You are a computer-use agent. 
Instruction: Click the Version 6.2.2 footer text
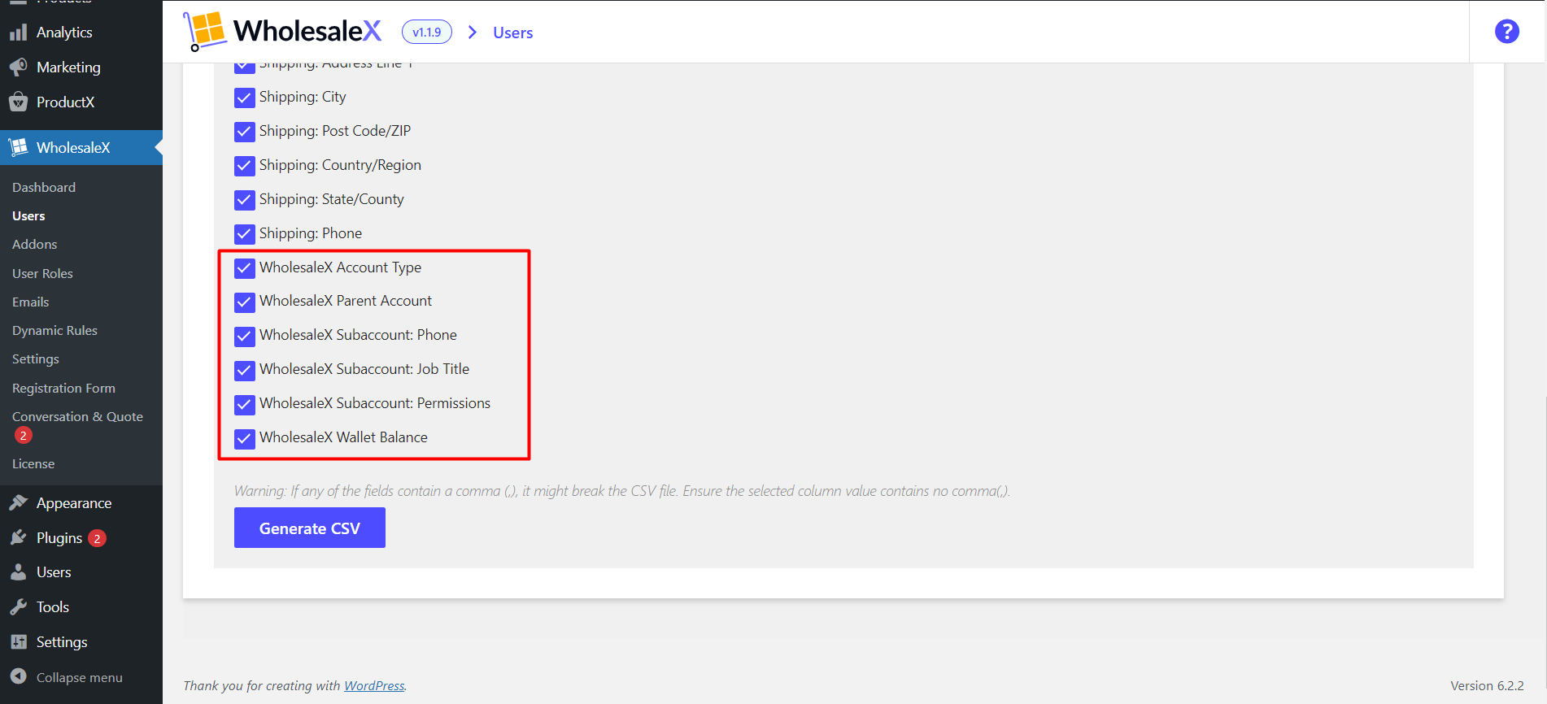pyautogui.click(x=1487, y=685)
